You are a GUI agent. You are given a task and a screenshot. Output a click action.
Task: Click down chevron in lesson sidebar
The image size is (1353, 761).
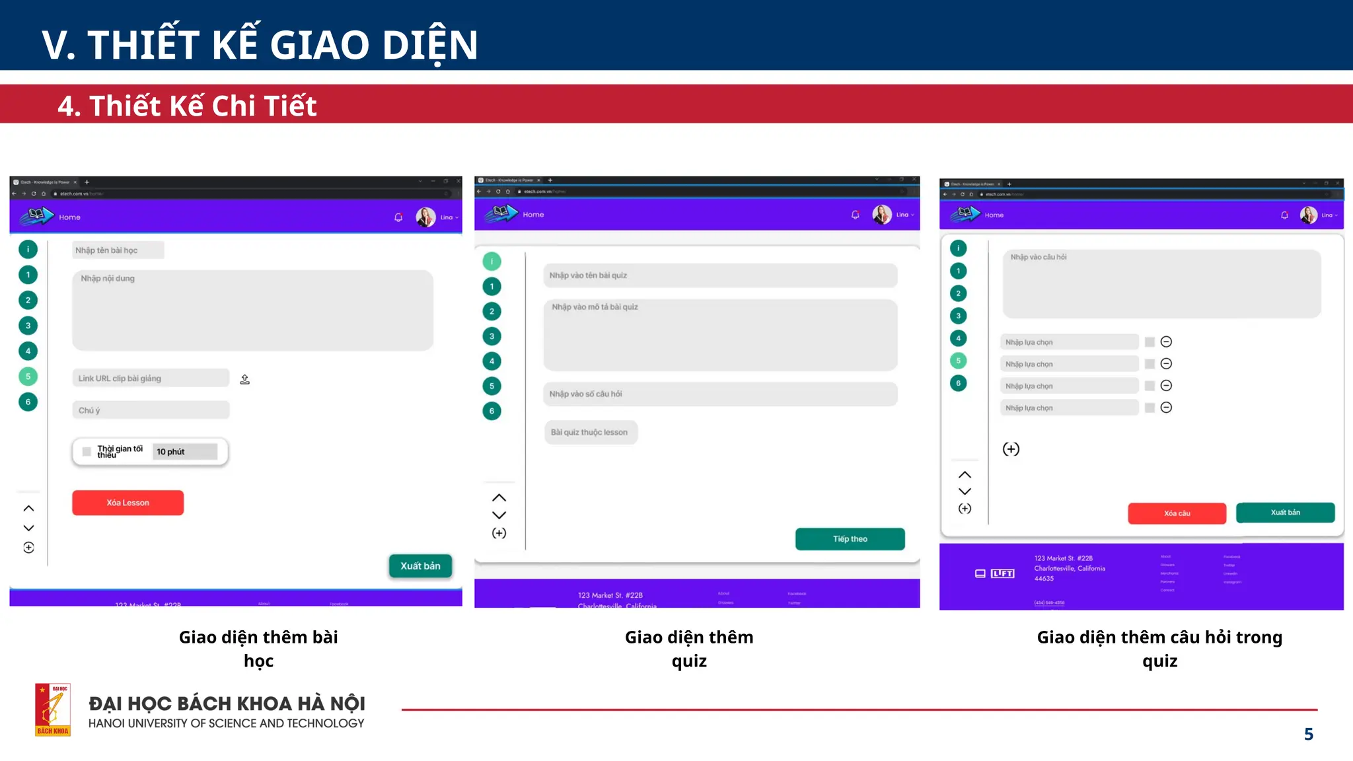[x=28, y=528]
